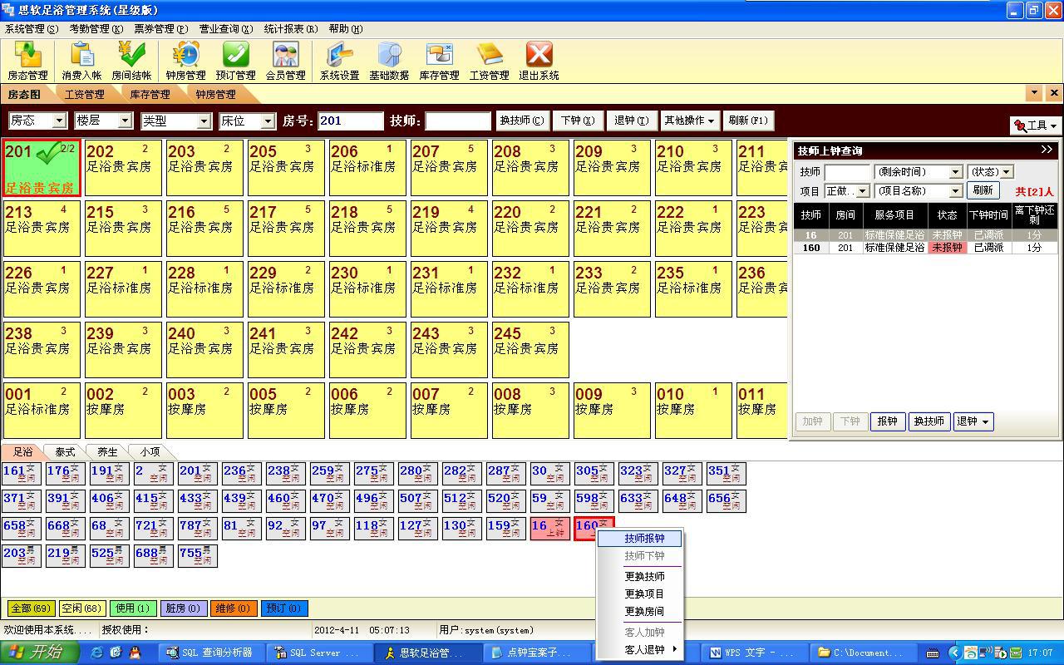
Task: Open 房态管理 room status toolbar icon
Action: click(x=27, y=61)
